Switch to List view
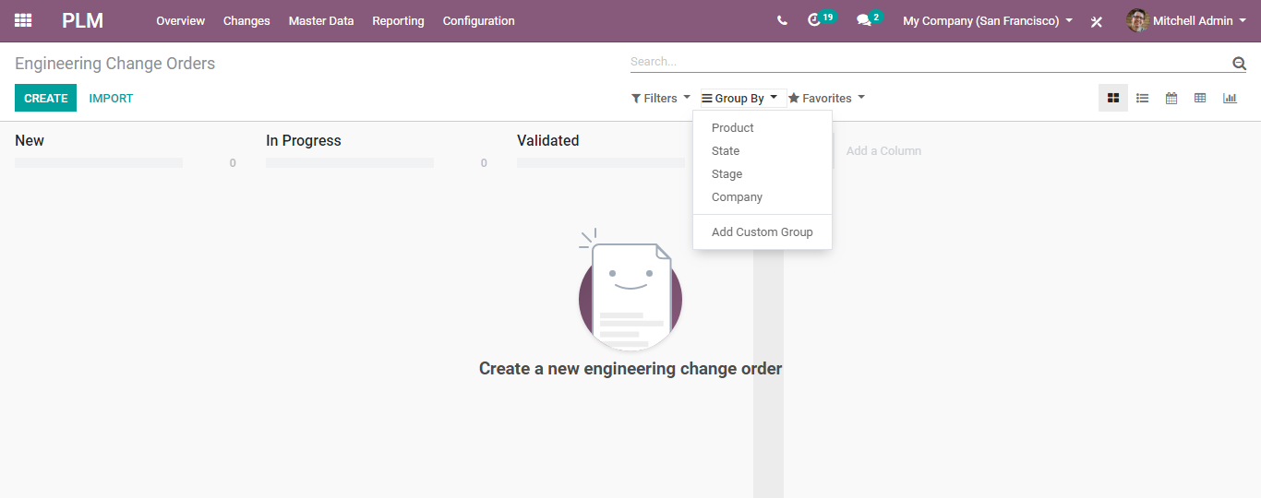1261x498 pixels. [1143, 98]
